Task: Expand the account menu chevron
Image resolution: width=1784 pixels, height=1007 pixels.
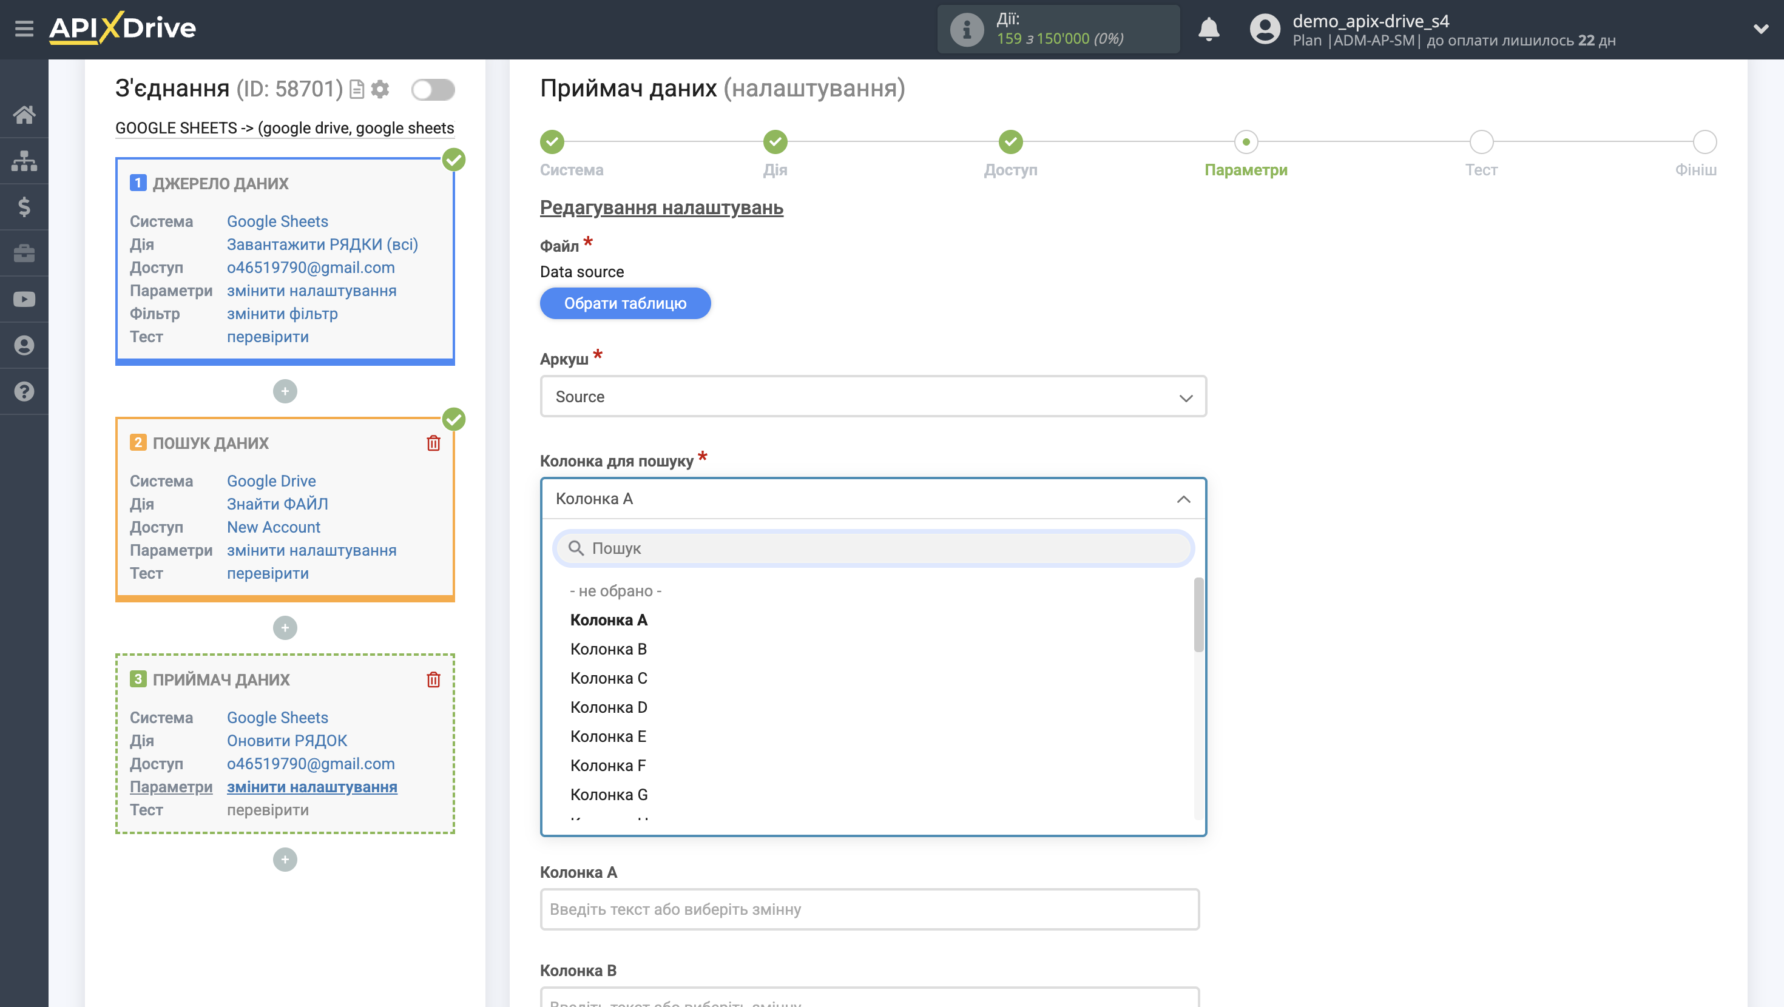Action: (1761, 29)
